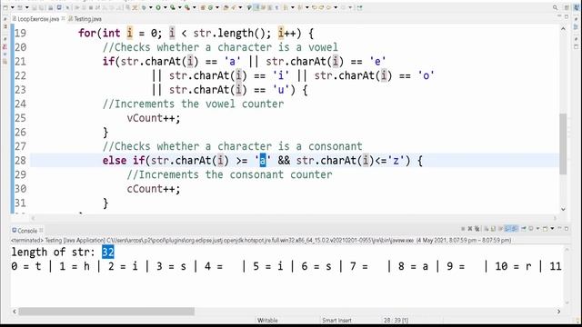Toggle Show Console on standard error change
The width and height of the screenshot is (582, 327).
[515, 229]
